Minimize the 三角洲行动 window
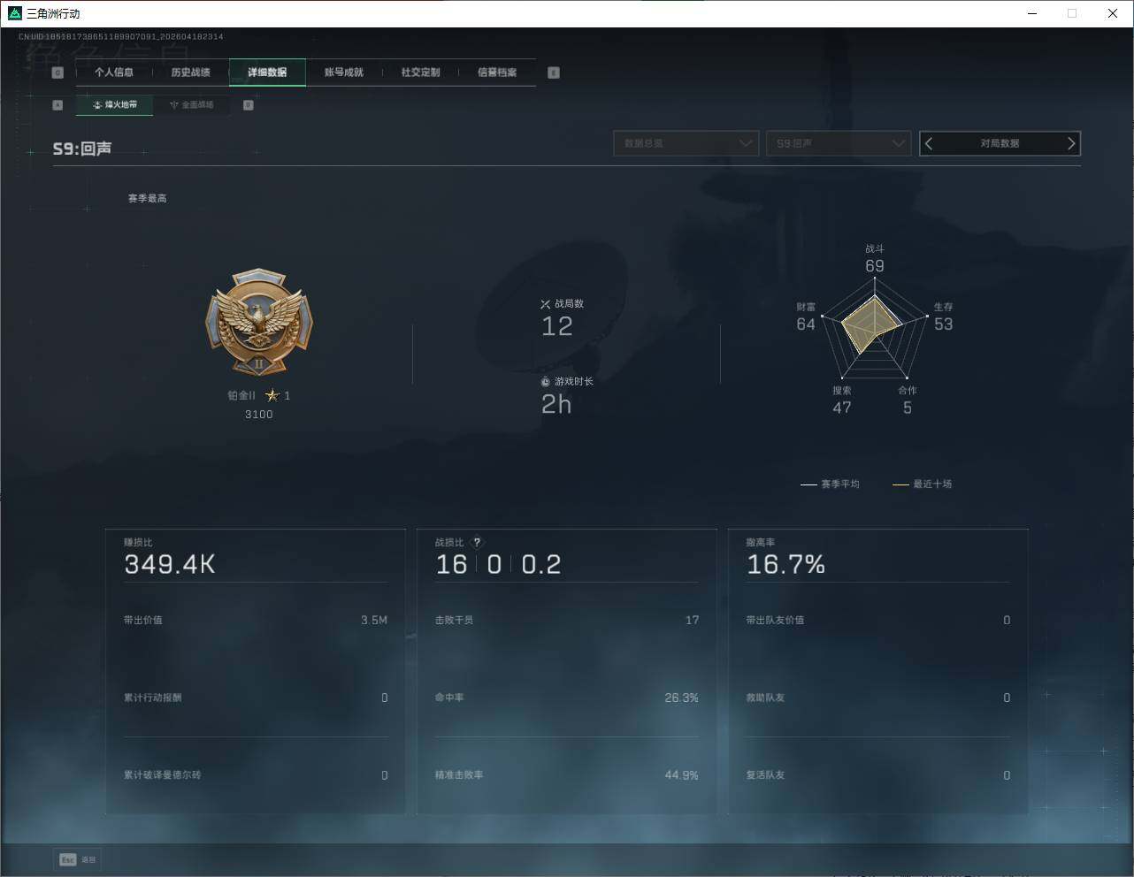 point(1032,13)
